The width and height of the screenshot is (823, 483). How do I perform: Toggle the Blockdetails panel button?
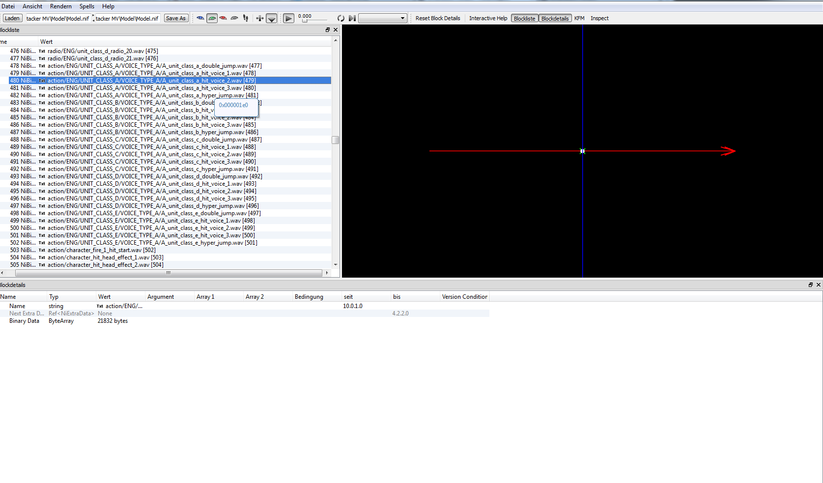point(555,18)
